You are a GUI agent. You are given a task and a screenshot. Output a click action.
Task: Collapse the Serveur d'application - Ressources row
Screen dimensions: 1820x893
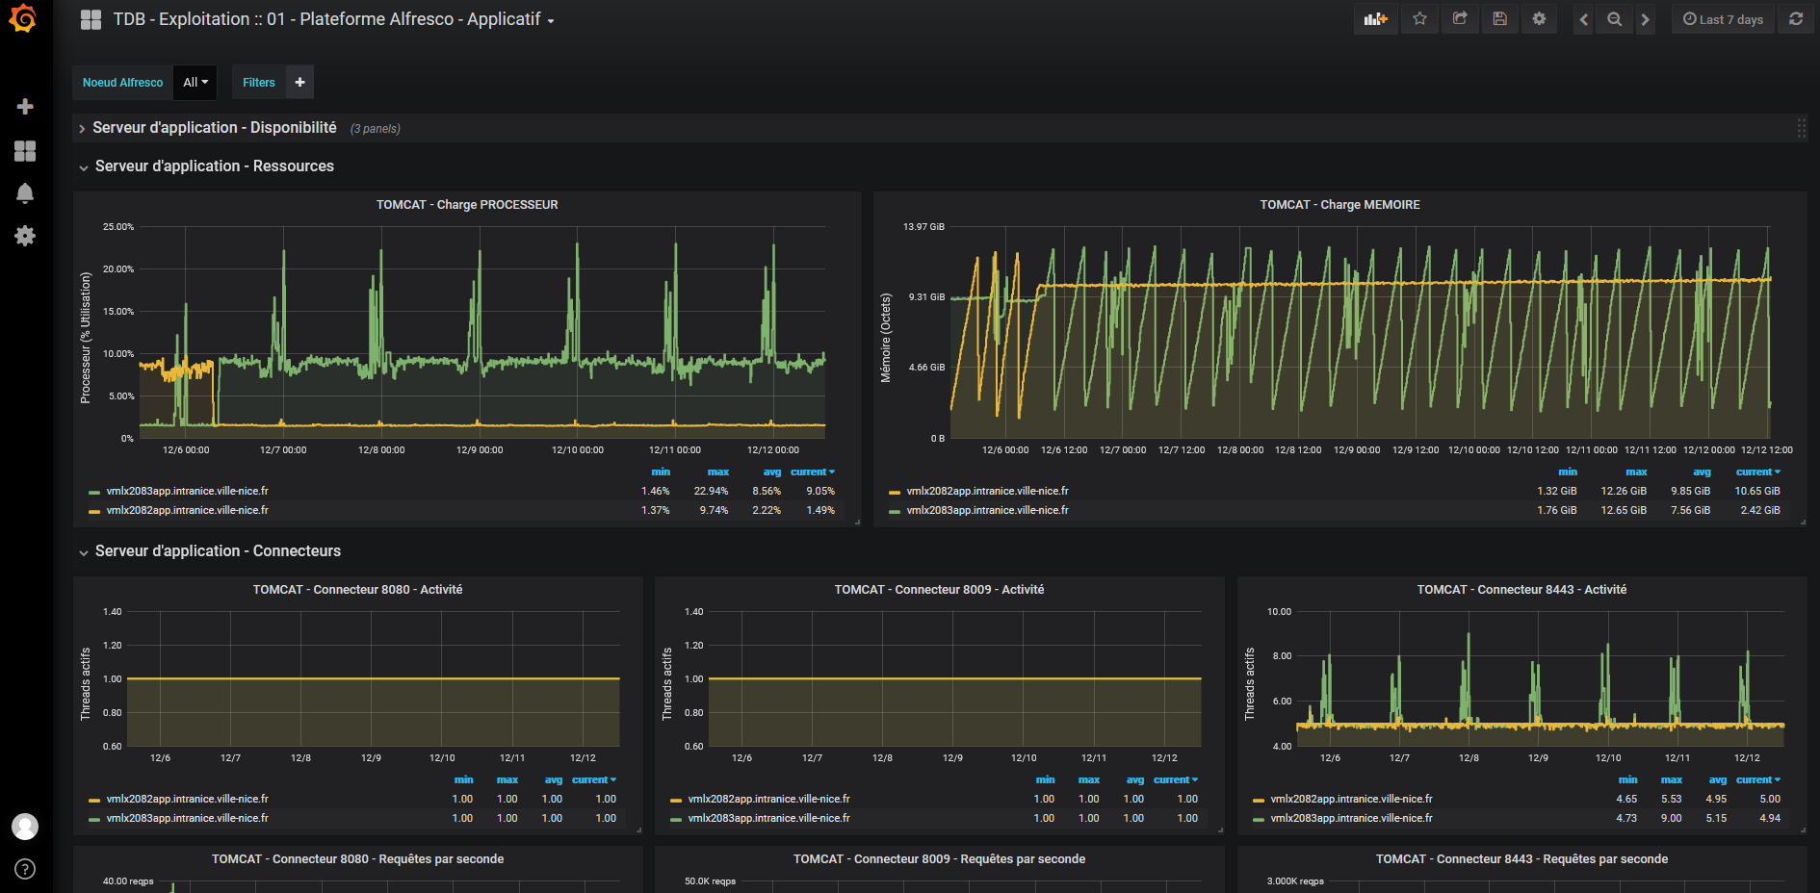point(215,166)
